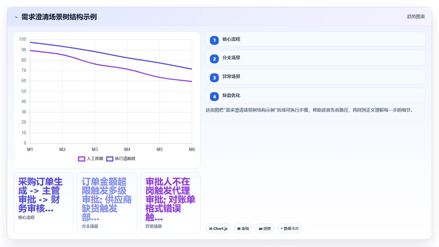Click the Chart.js tag
439x247 pixels.
[x=218, y=229]
